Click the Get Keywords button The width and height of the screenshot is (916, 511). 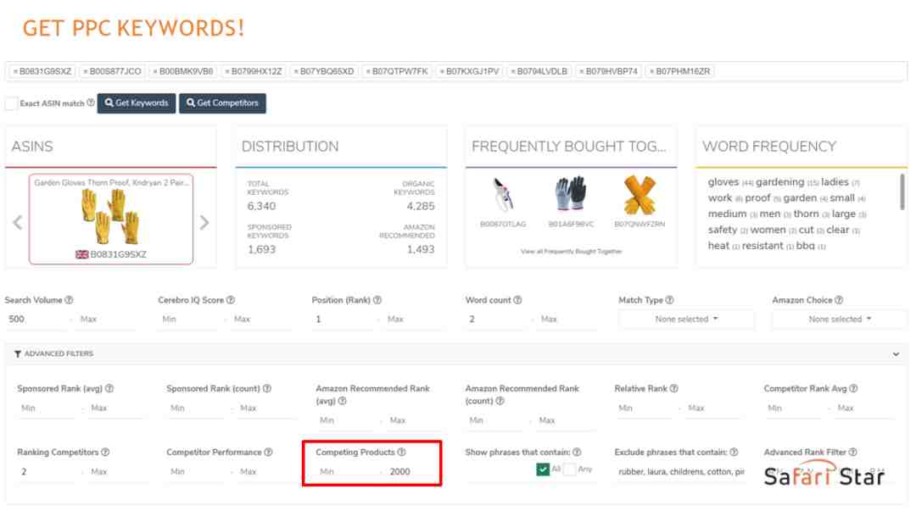click(136, 103)
